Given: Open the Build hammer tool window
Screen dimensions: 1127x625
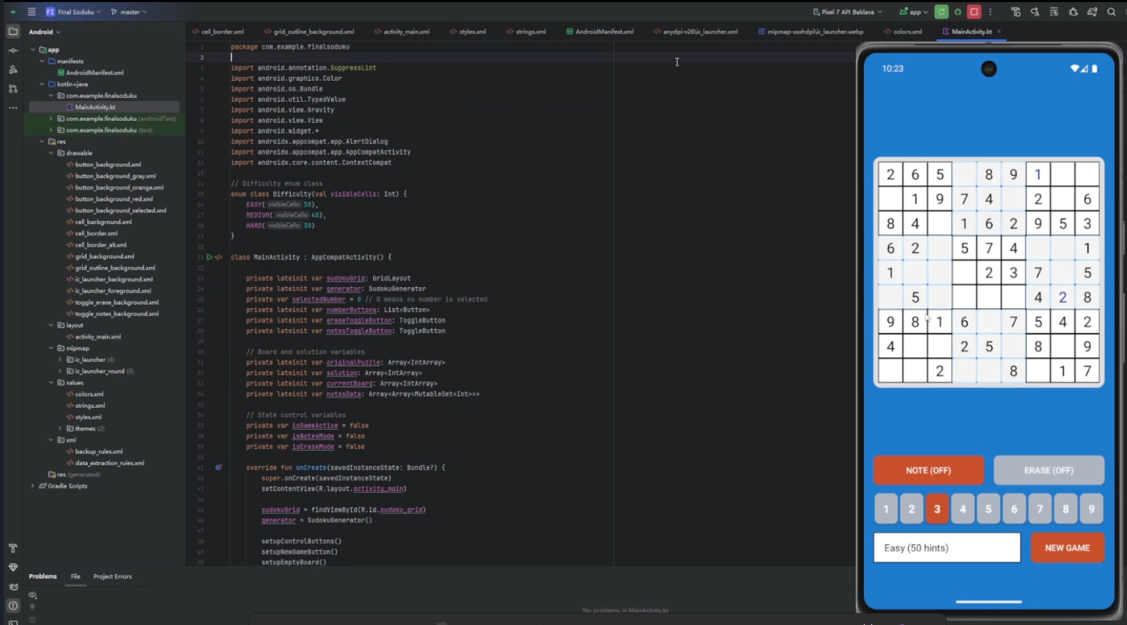Looking at the screenshot, I should 13,549.
